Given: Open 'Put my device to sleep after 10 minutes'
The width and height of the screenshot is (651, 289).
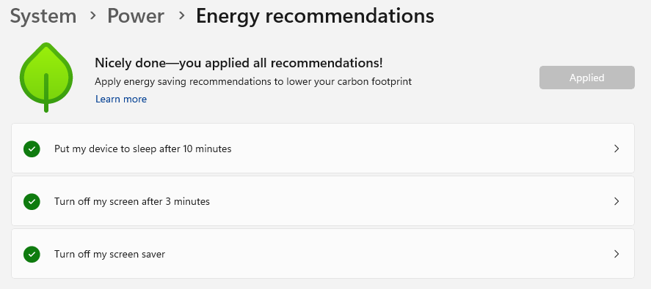Looking at the screenshot, I should [x=323, y=149].
